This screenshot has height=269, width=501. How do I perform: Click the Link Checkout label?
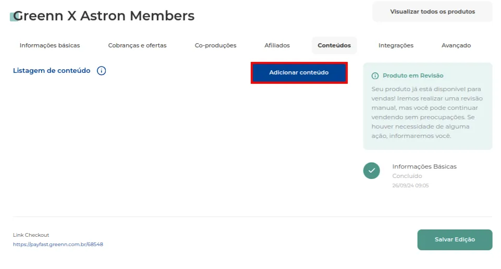(x=31, y=235)
